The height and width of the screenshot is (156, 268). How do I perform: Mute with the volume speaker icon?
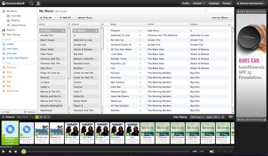(212, 151)
